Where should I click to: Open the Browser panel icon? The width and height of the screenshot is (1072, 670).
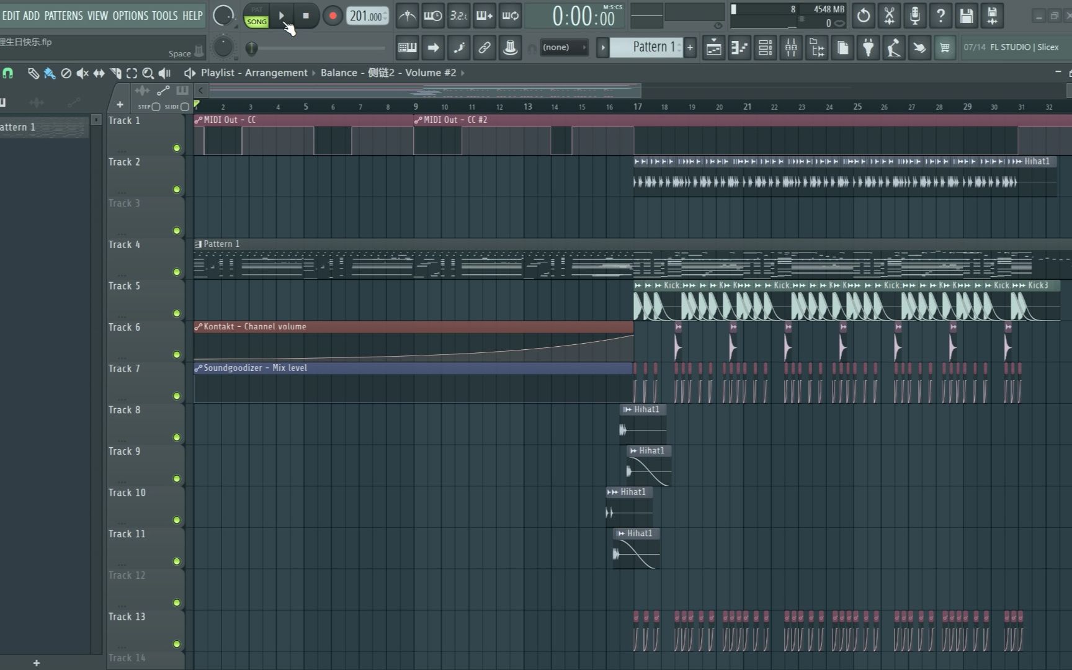[816, 47]
